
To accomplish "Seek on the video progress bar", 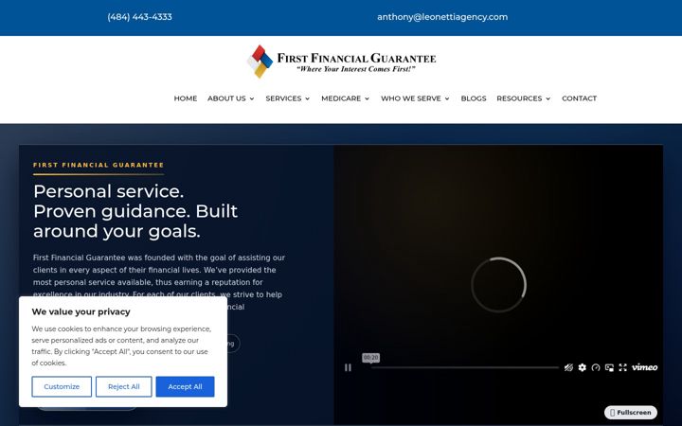I will click(x=465, y=367).
